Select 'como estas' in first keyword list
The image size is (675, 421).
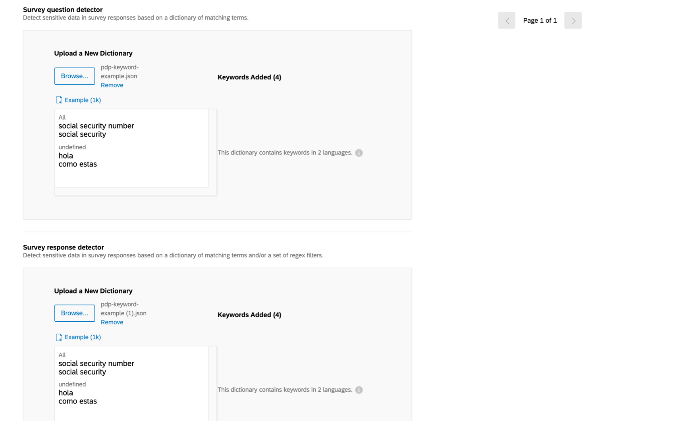(x=78, y=164)
